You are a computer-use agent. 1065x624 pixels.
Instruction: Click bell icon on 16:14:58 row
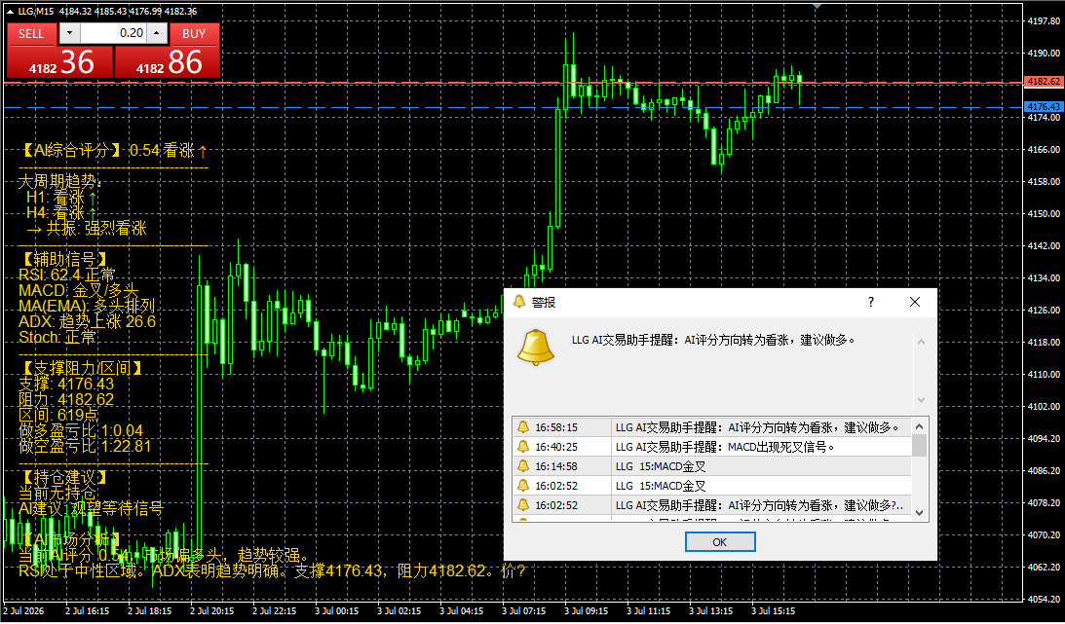(523, 466)
